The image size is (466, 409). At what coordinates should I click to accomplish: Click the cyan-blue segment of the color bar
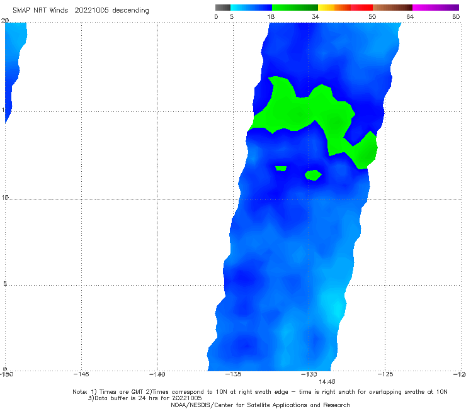[251, 8]
